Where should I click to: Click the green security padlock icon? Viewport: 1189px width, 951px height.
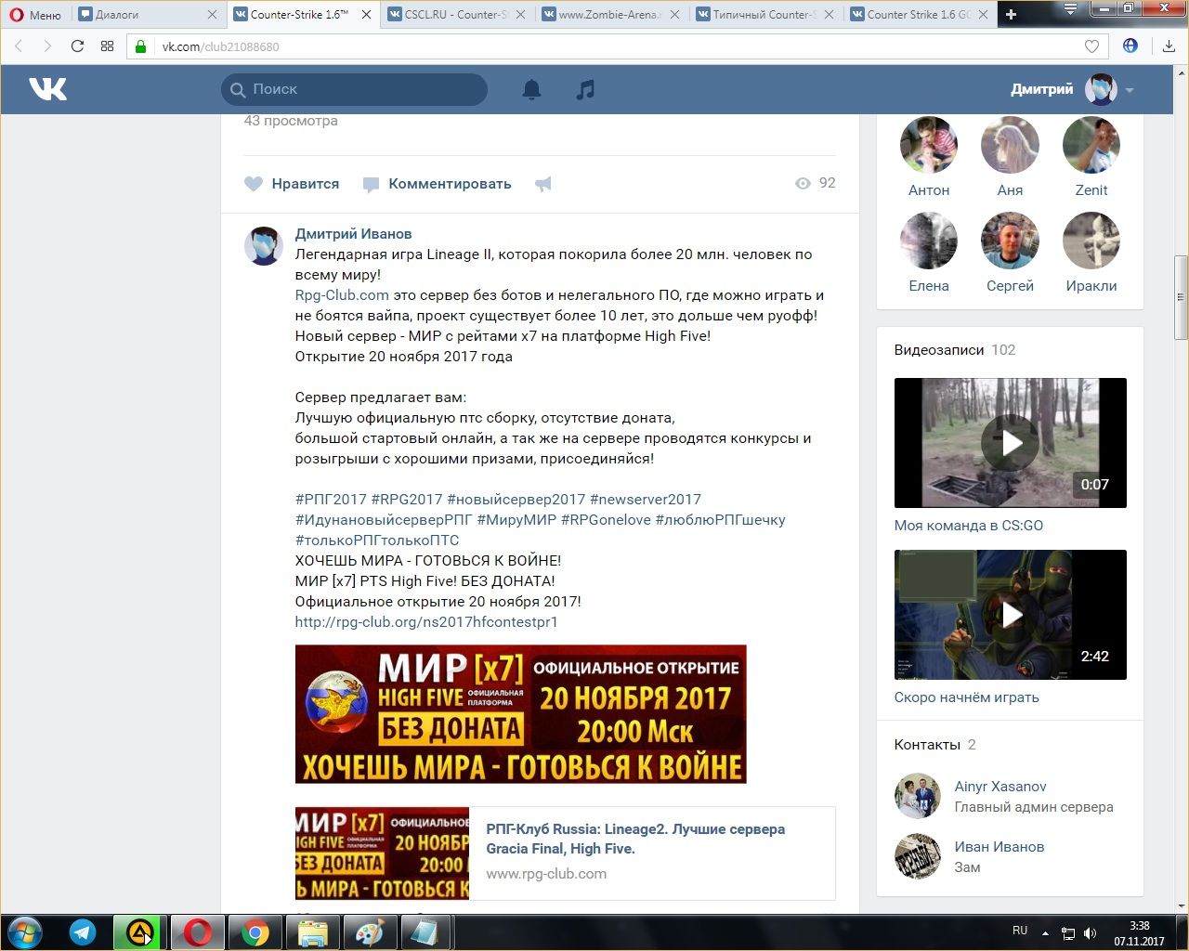(141, 46)
